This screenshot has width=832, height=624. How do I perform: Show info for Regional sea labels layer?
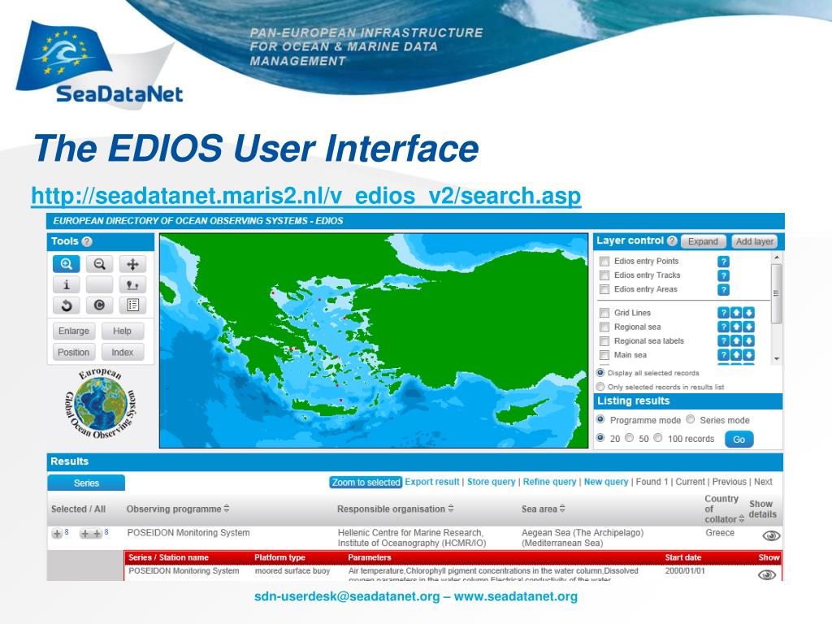[723, 340]
